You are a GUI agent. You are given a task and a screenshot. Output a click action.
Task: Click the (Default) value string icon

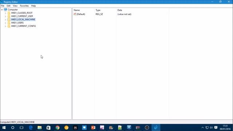[75, 14]
